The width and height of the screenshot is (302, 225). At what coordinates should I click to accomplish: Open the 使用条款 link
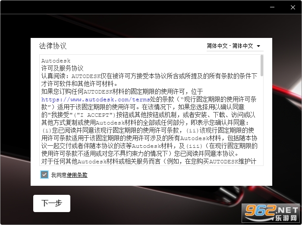point(77,175)
